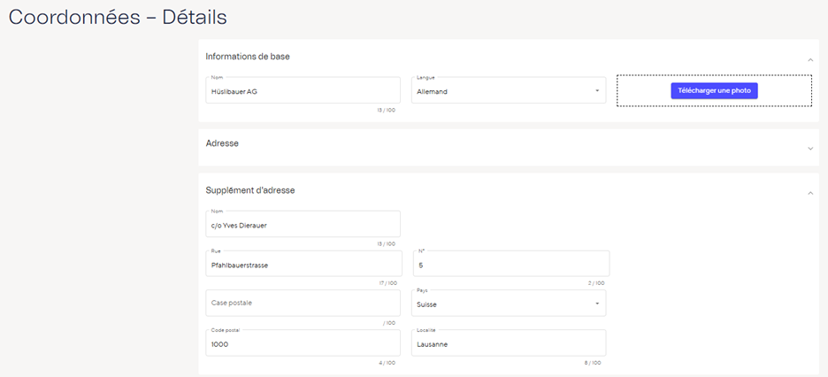Click the Adresse section header title
Viewport: 828px width, 377px height.
point(222,142)
